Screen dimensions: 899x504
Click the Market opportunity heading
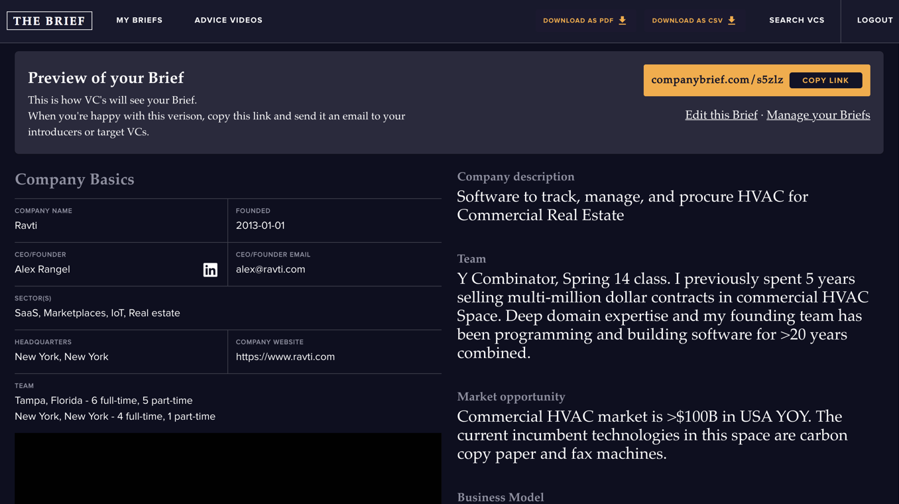(511, 397)
